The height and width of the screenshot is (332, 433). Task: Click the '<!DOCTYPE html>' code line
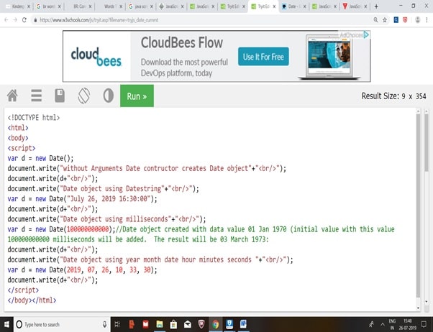click(x=33, y=118)
